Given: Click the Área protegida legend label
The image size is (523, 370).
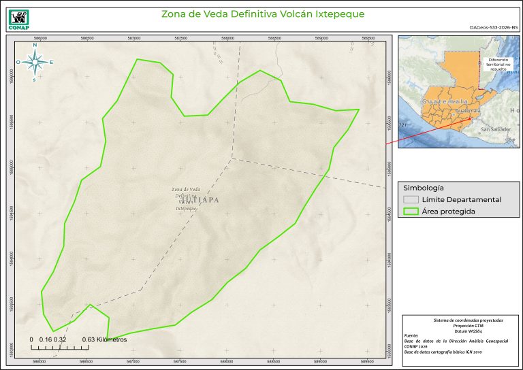Looking at the screenshot, I should [x=448, y=212].
